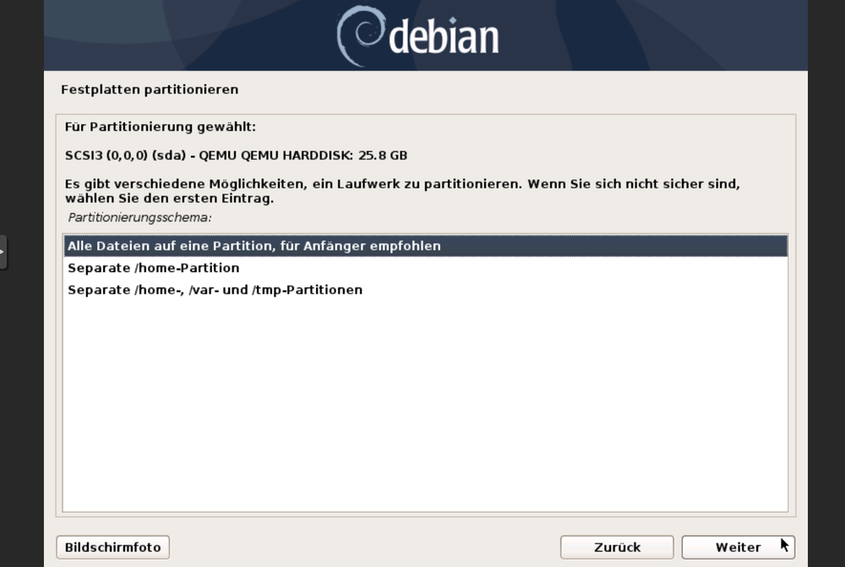The height and width of the screenshot is (567, 845).
Task: Click the 'Partitionierungsschema:' label
Action: point(139,218)
